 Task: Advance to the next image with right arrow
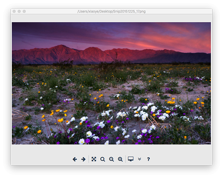tap(84, 159)
